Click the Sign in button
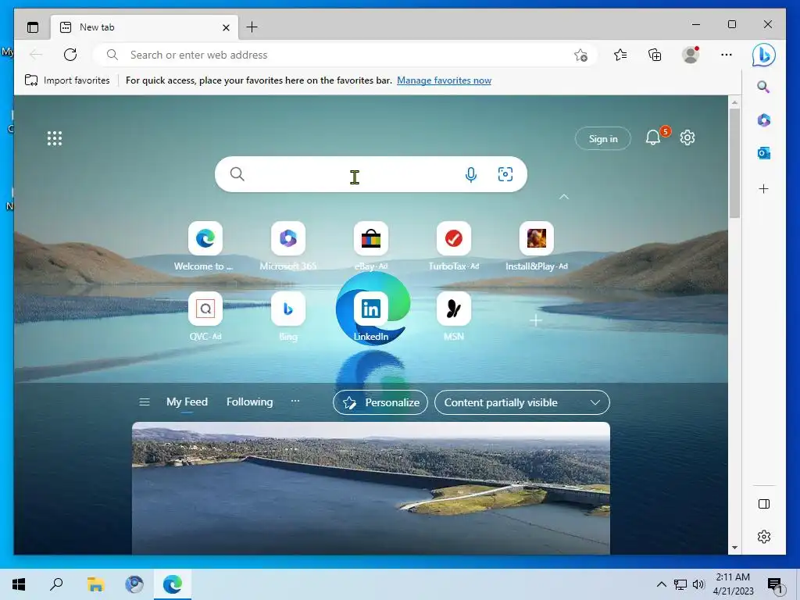The width and height of the screenshot is (800, 600). (x=603, y=139)
